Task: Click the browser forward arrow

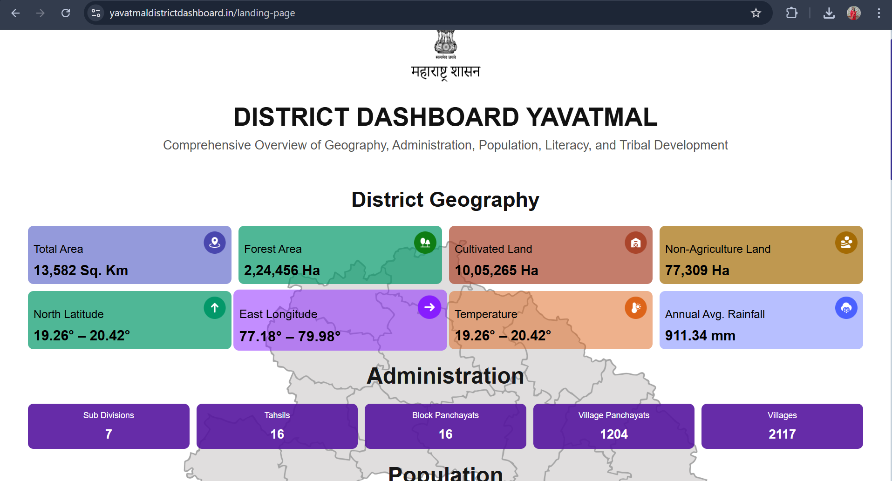Action: pyautogui.click(x=41, y=13)
